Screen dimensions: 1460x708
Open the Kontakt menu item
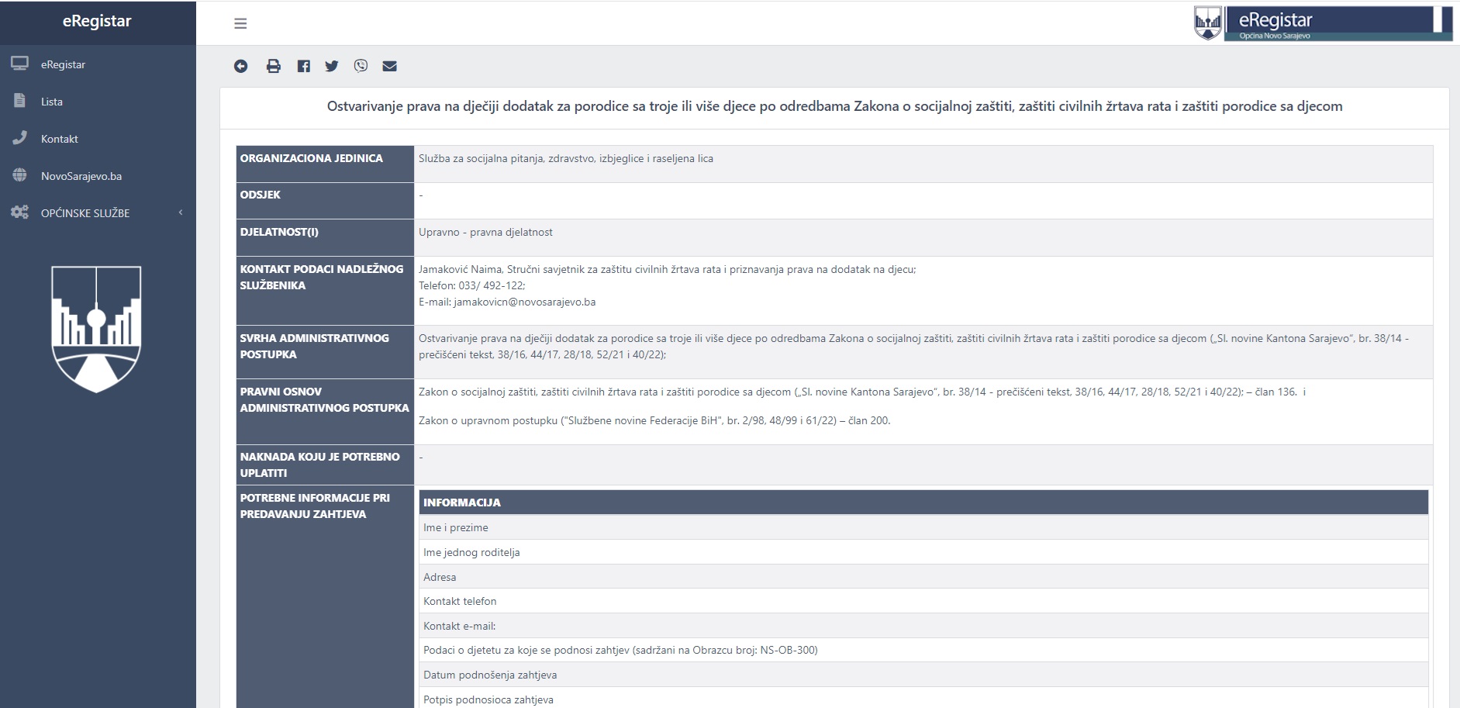click(60, 139)
